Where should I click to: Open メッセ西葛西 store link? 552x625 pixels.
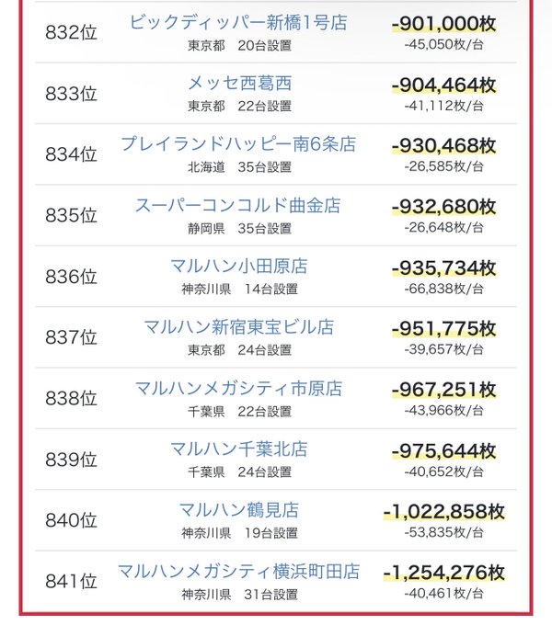coord(239,84)
